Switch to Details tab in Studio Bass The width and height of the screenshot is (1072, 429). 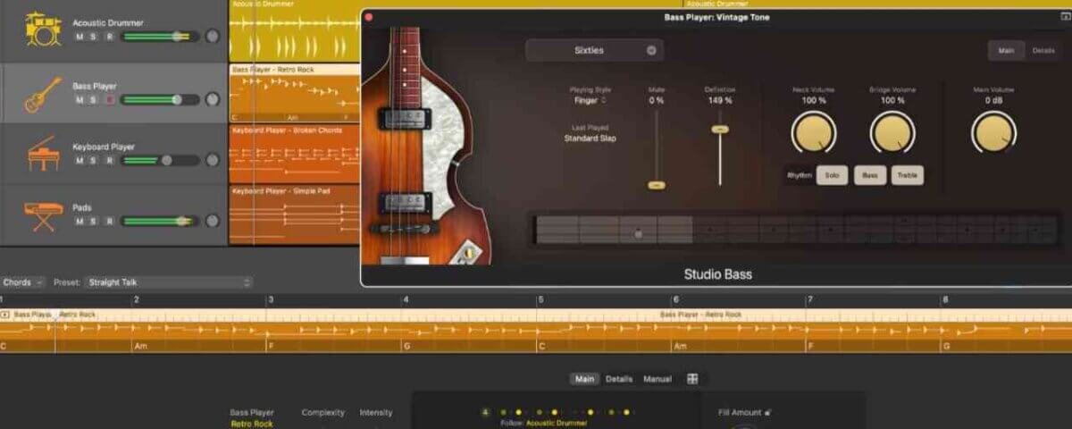pyautogui.click(x=1043, y=51)
